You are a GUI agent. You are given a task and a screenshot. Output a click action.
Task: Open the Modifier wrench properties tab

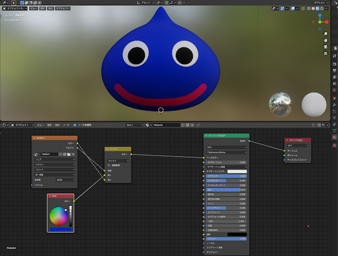335,105
